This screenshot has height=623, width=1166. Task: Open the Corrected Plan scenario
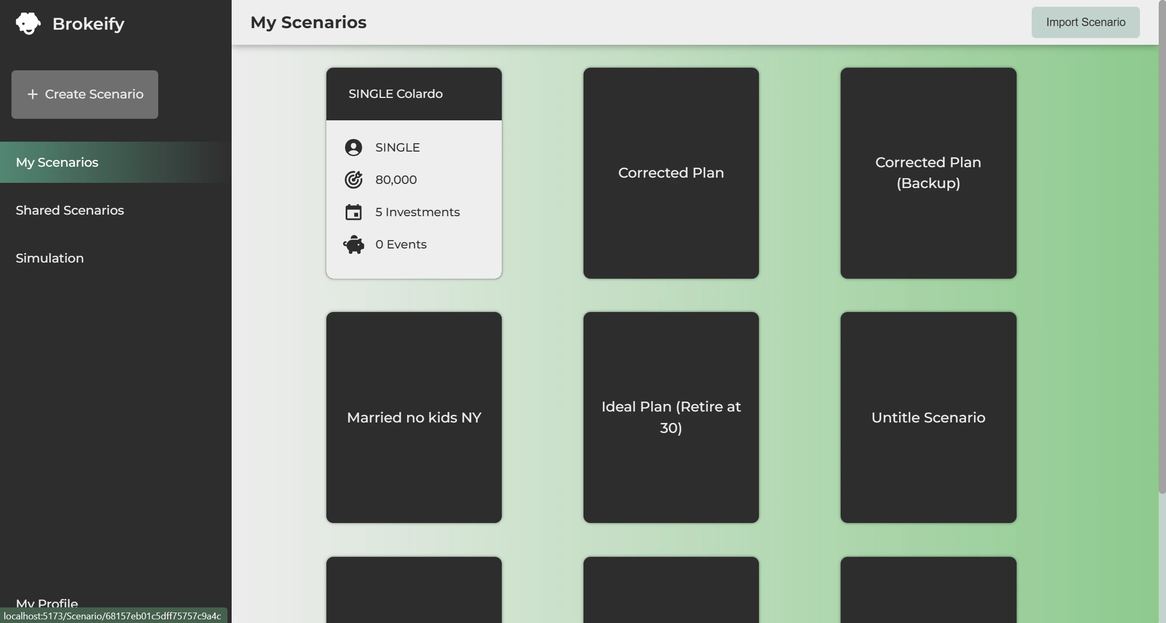[x=670, y=173]
